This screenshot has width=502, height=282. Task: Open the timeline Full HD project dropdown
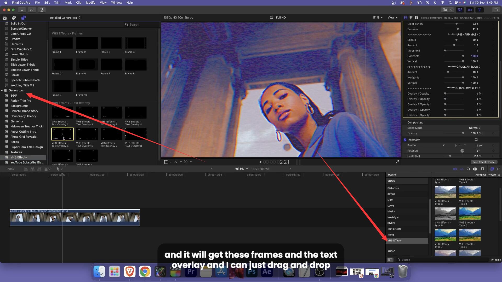[241, 169]
